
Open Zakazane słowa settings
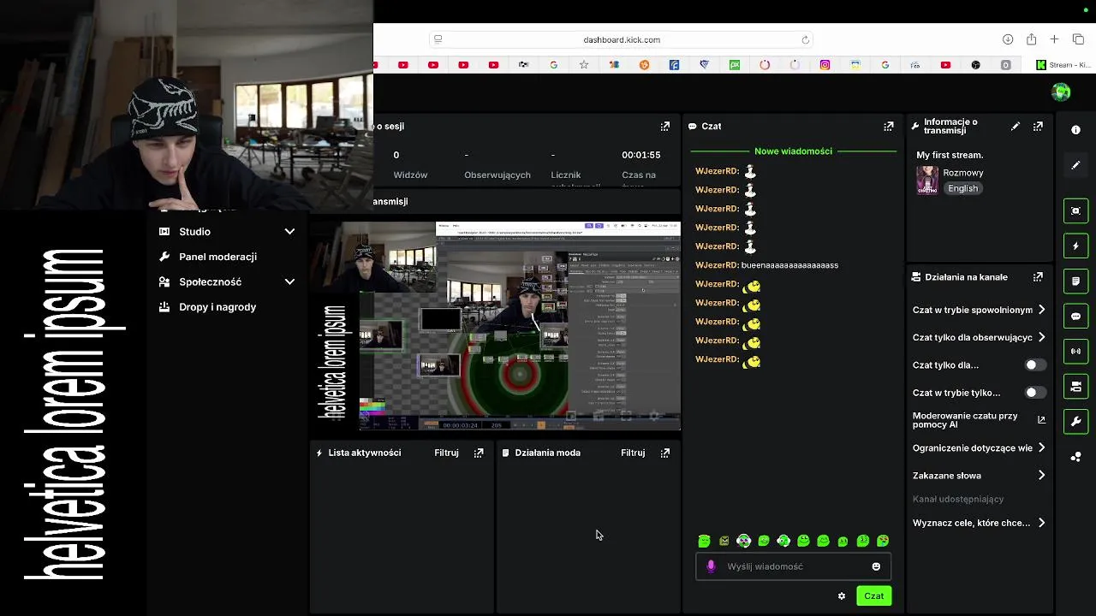[x=980, y=476]
